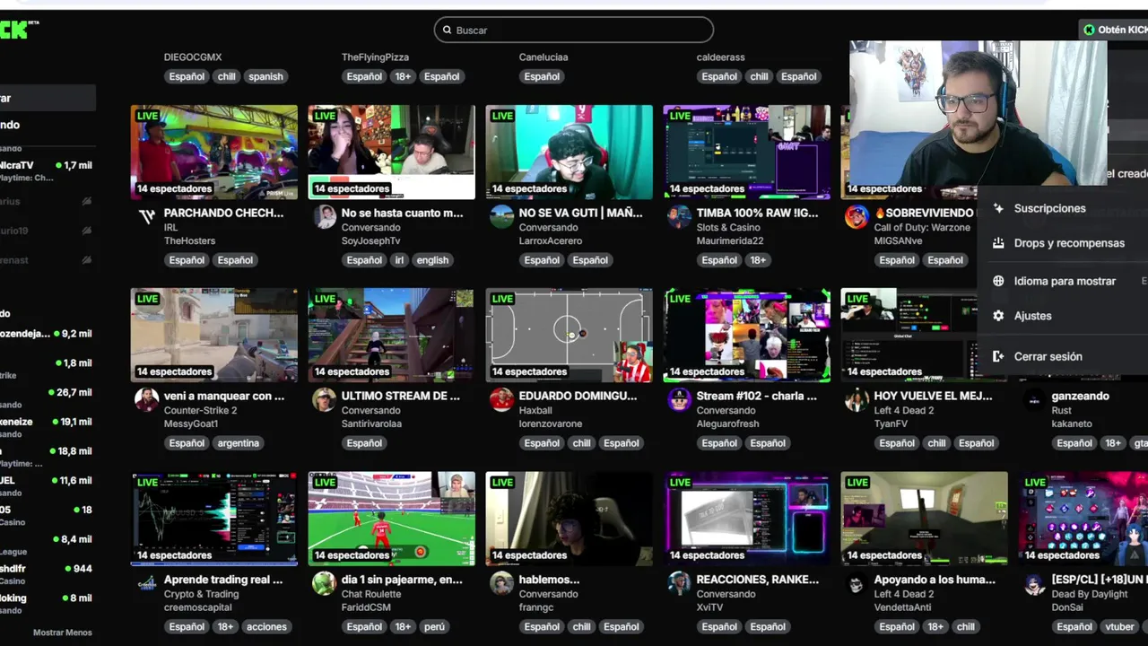Select sidebar channel with 944 viewers
1148x646 pixels.
click(x=48, y=569)
